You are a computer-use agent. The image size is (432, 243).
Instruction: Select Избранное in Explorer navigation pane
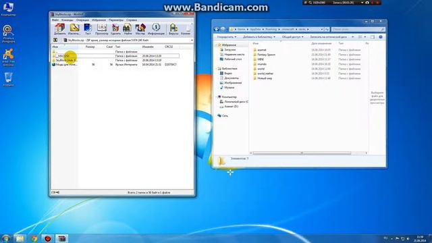(x=229, y=45)
